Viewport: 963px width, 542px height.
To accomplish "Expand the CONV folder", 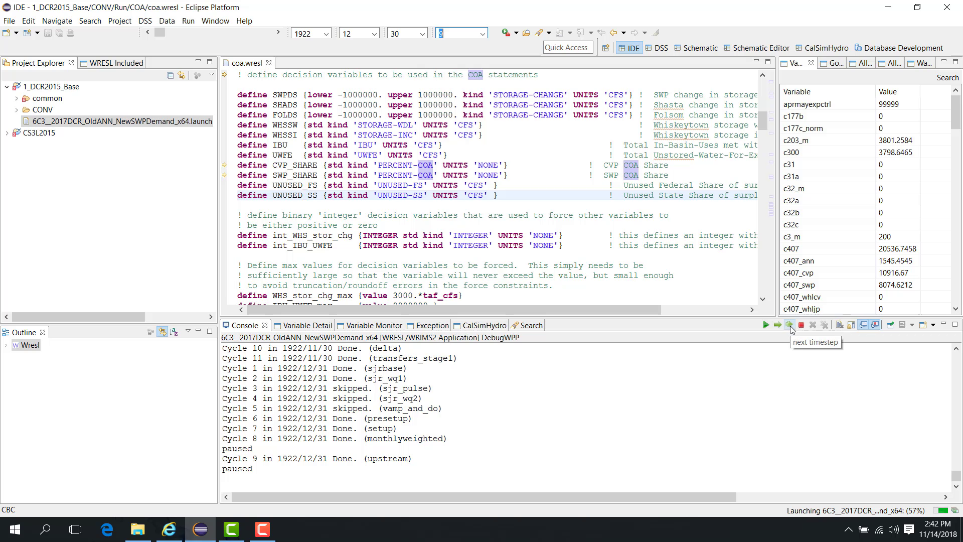I will click(17, 109).
